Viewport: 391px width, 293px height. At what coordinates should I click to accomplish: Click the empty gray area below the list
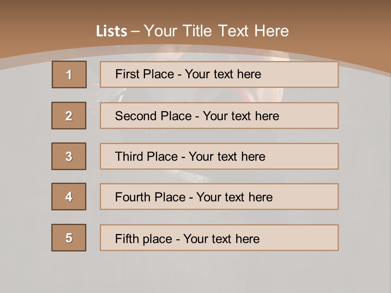[x=195, y=271]
